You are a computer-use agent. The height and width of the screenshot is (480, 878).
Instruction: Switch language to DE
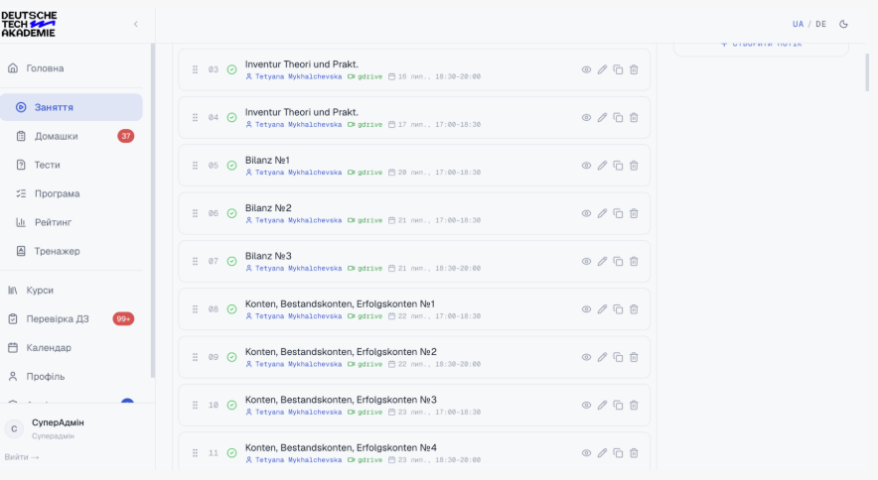tap(820, 24)
